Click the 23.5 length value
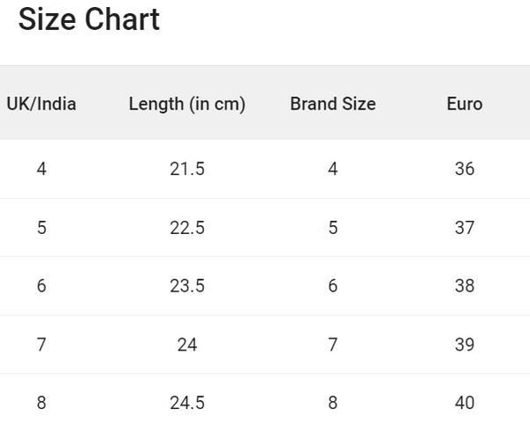Viewport: 530px width, 431px height. coord(187,286)
